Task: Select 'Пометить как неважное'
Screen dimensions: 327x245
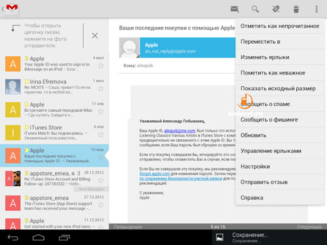Action: [280, 73]
